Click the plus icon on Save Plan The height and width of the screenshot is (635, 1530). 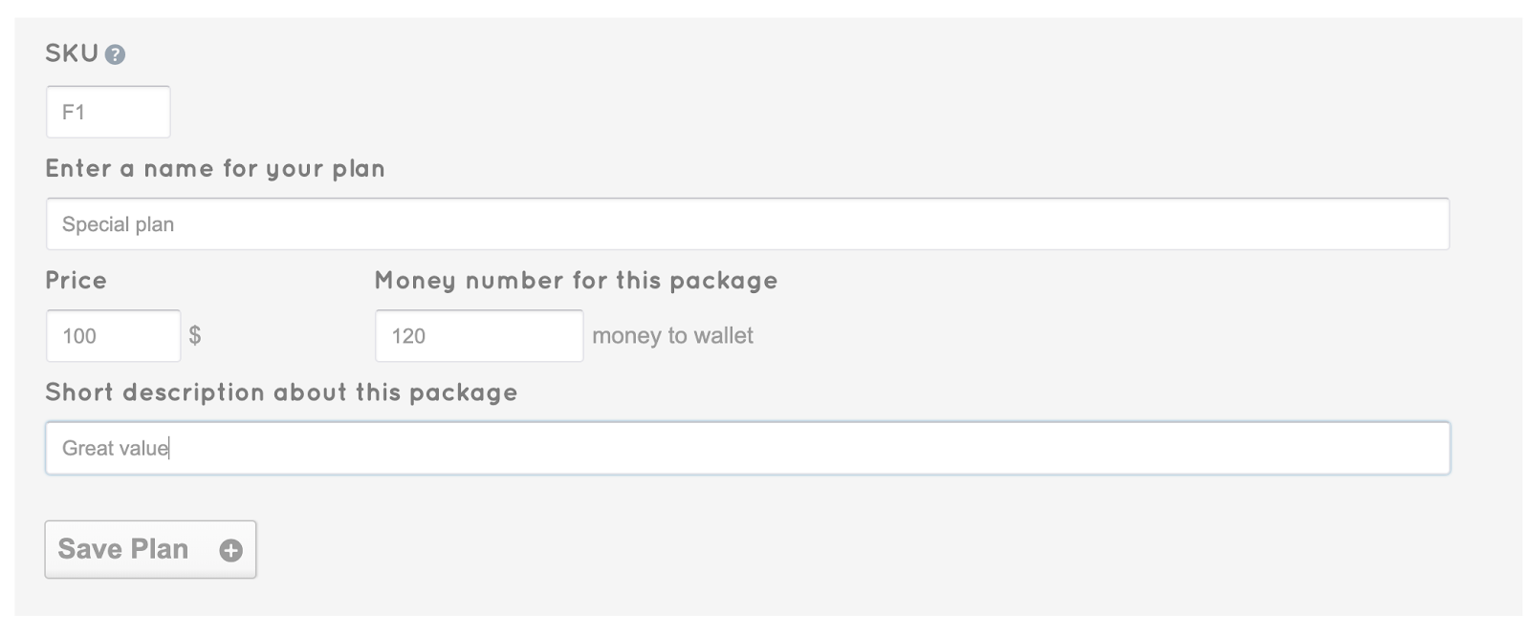pos(230,550)
